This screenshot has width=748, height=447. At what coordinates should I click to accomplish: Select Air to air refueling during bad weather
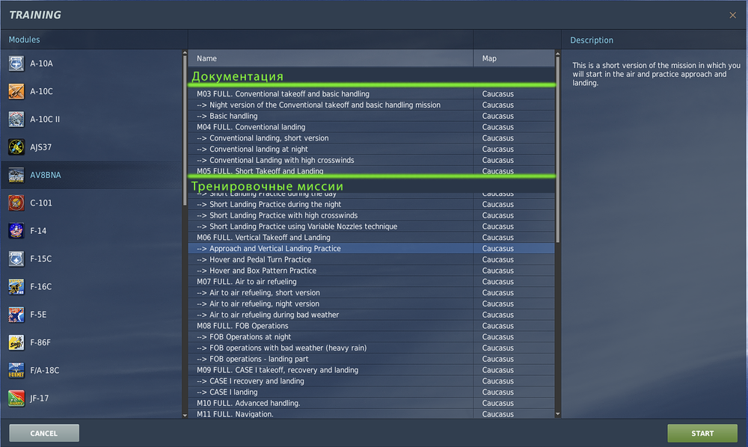[371, 315]
